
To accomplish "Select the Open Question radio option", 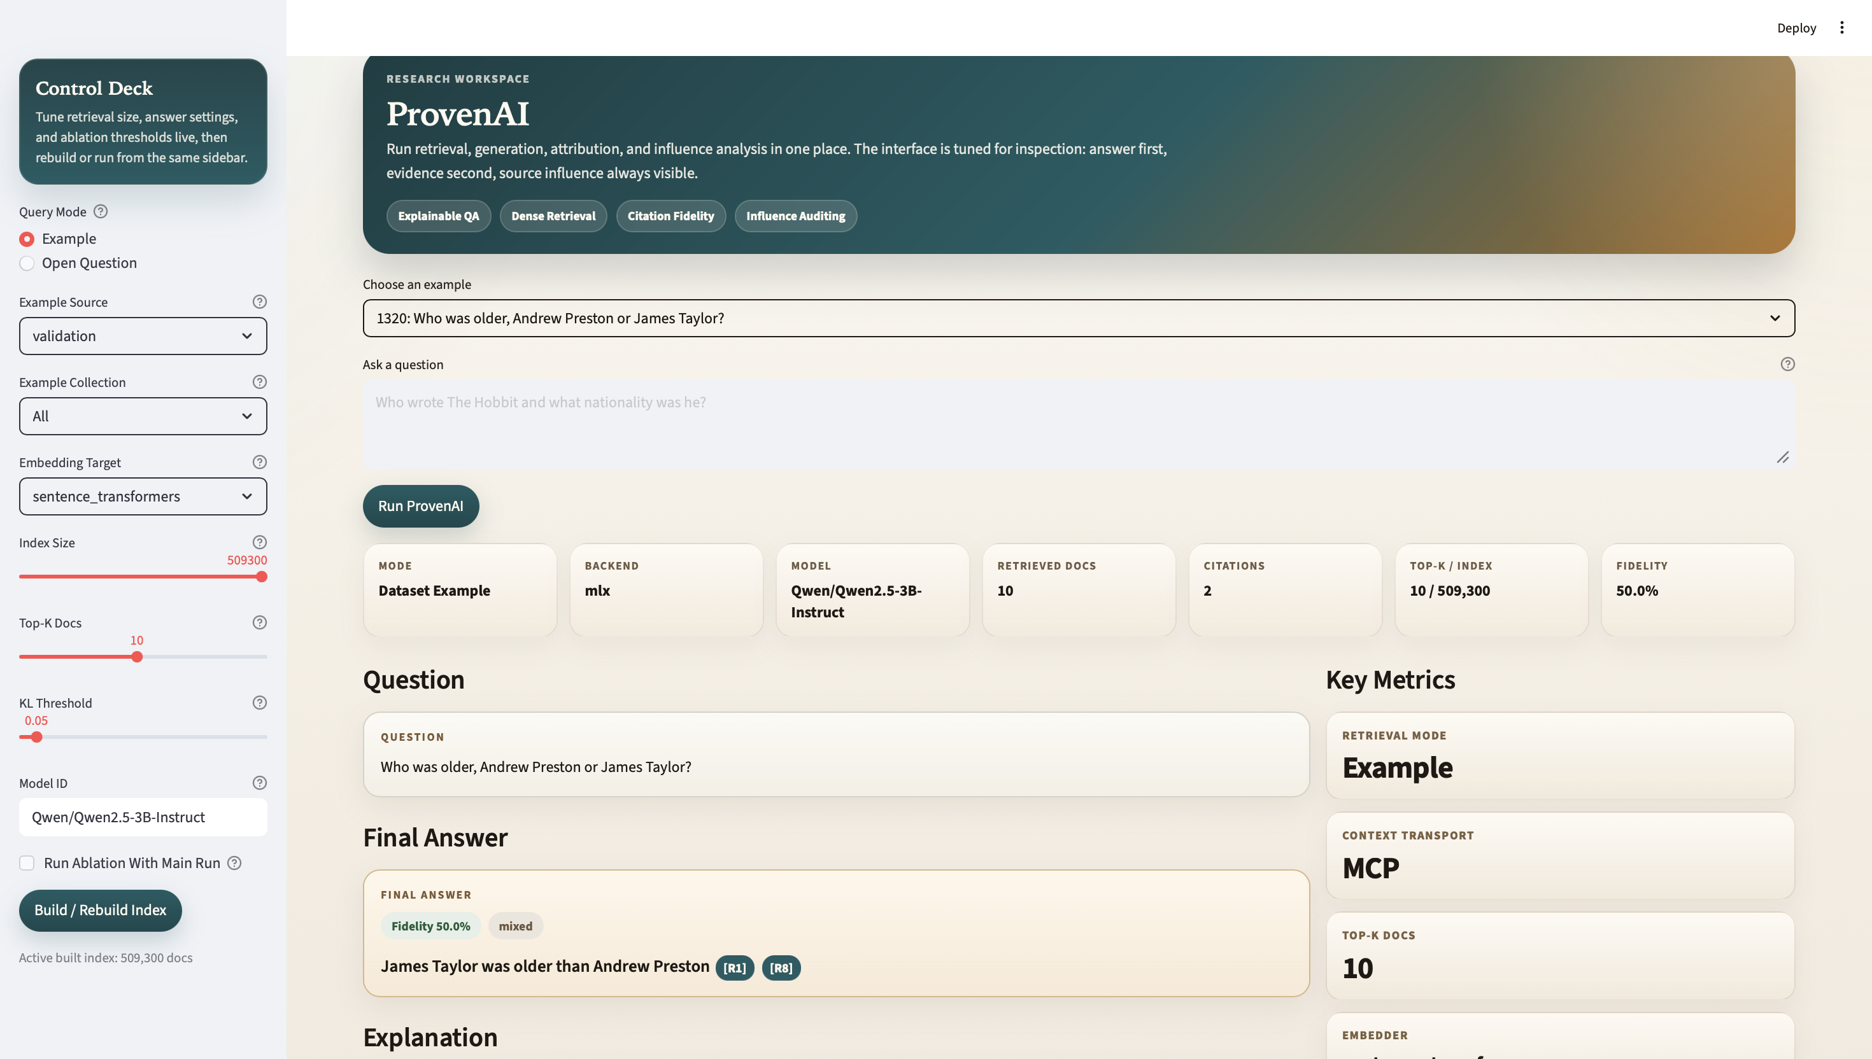I will click(27, 263).
